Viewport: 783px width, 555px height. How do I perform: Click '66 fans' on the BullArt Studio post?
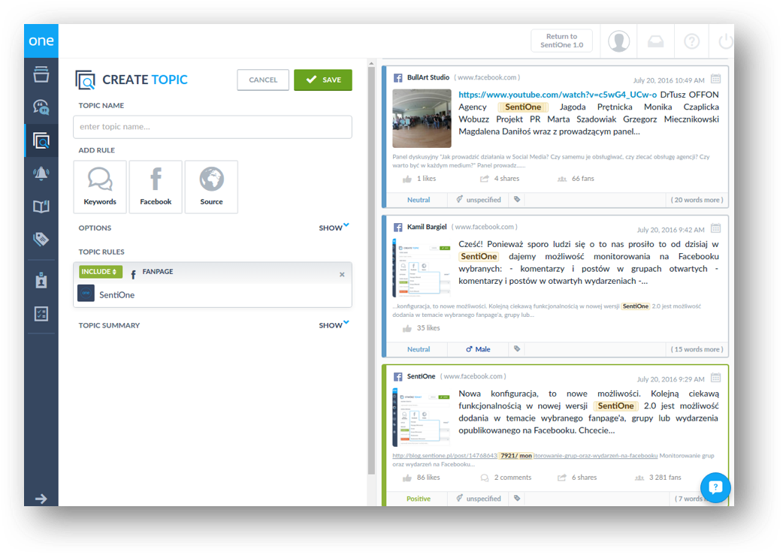pos(576,179)
